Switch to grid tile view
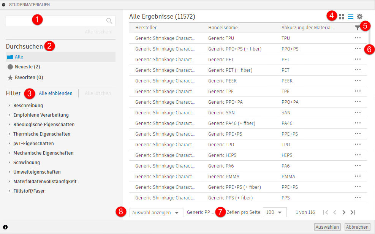375x234 pixels. 342,17
